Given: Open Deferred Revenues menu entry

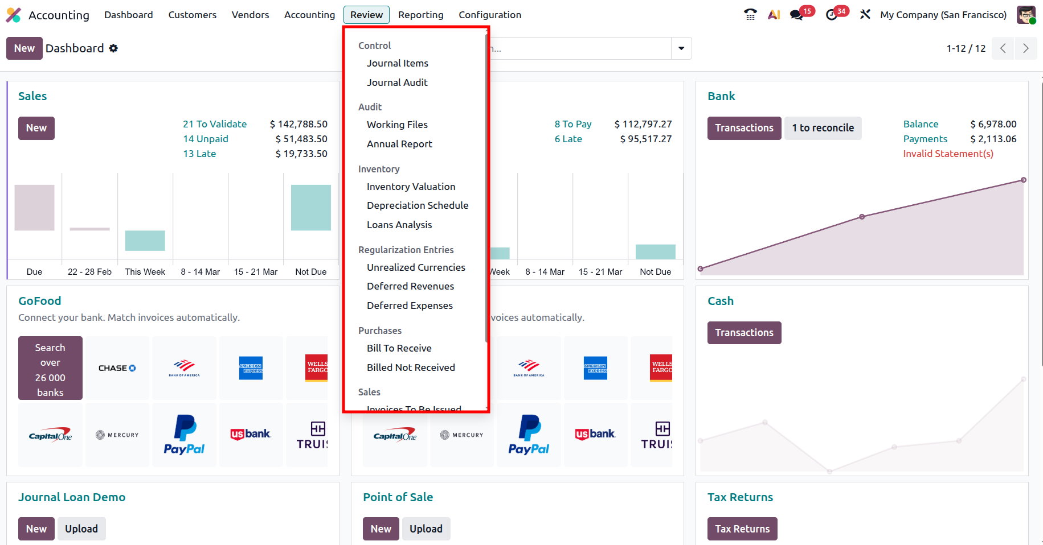Looking at the screenshot, I should pyautogui.click(x=410, y=286).
